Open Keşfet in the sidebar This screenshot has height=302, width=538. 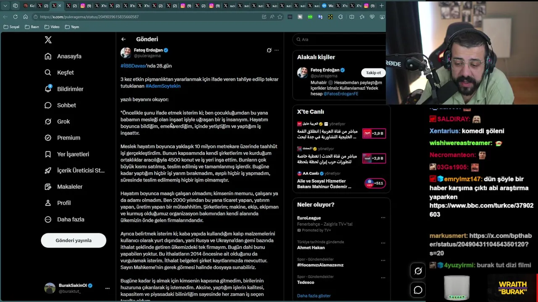tap(59, 73)
